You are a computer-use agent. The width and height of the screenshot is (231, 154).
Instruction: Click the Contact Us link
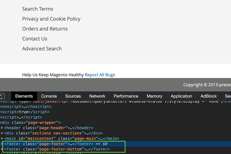(x=34, y=39)
